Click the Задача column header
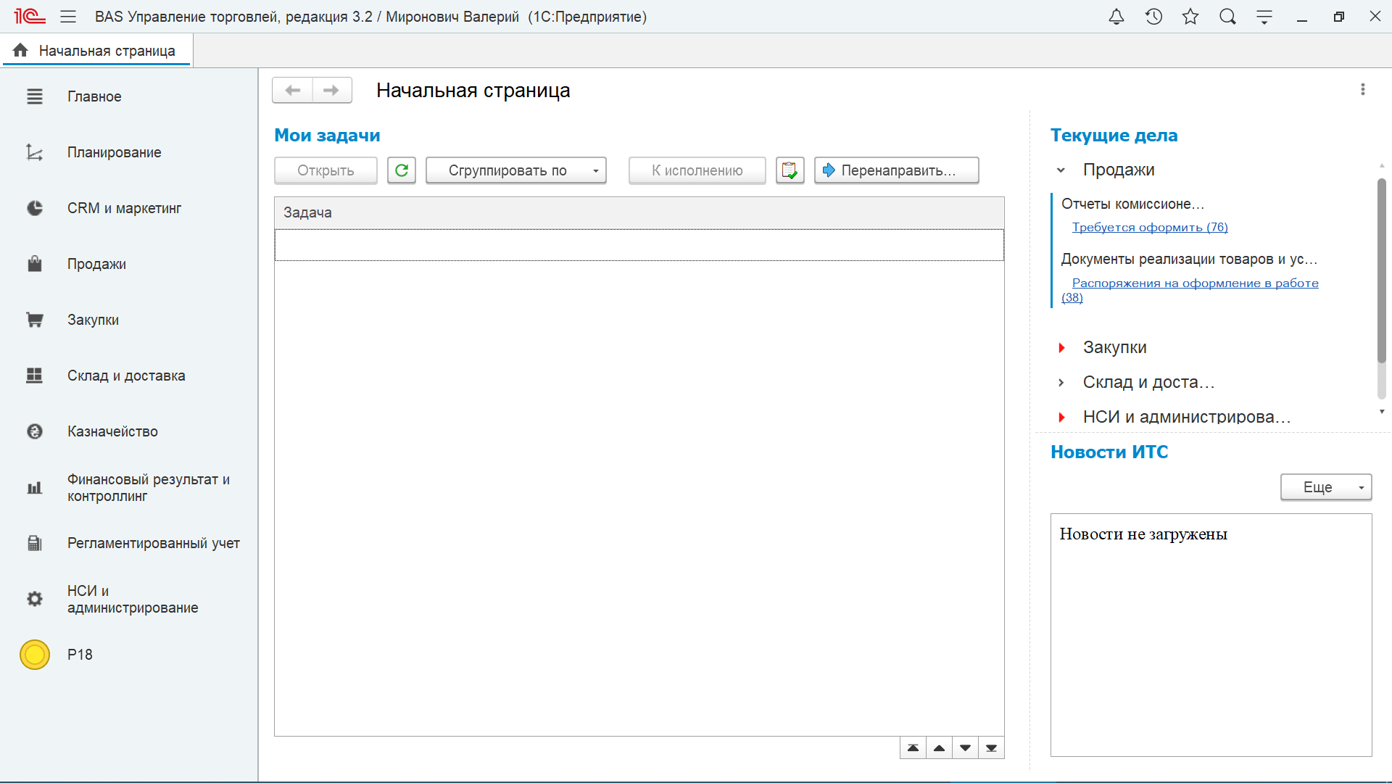 pos(639,212)
